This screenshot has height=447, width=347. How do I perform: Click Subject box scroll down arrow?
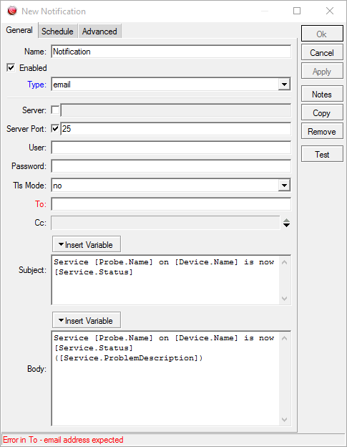[284, 299]
